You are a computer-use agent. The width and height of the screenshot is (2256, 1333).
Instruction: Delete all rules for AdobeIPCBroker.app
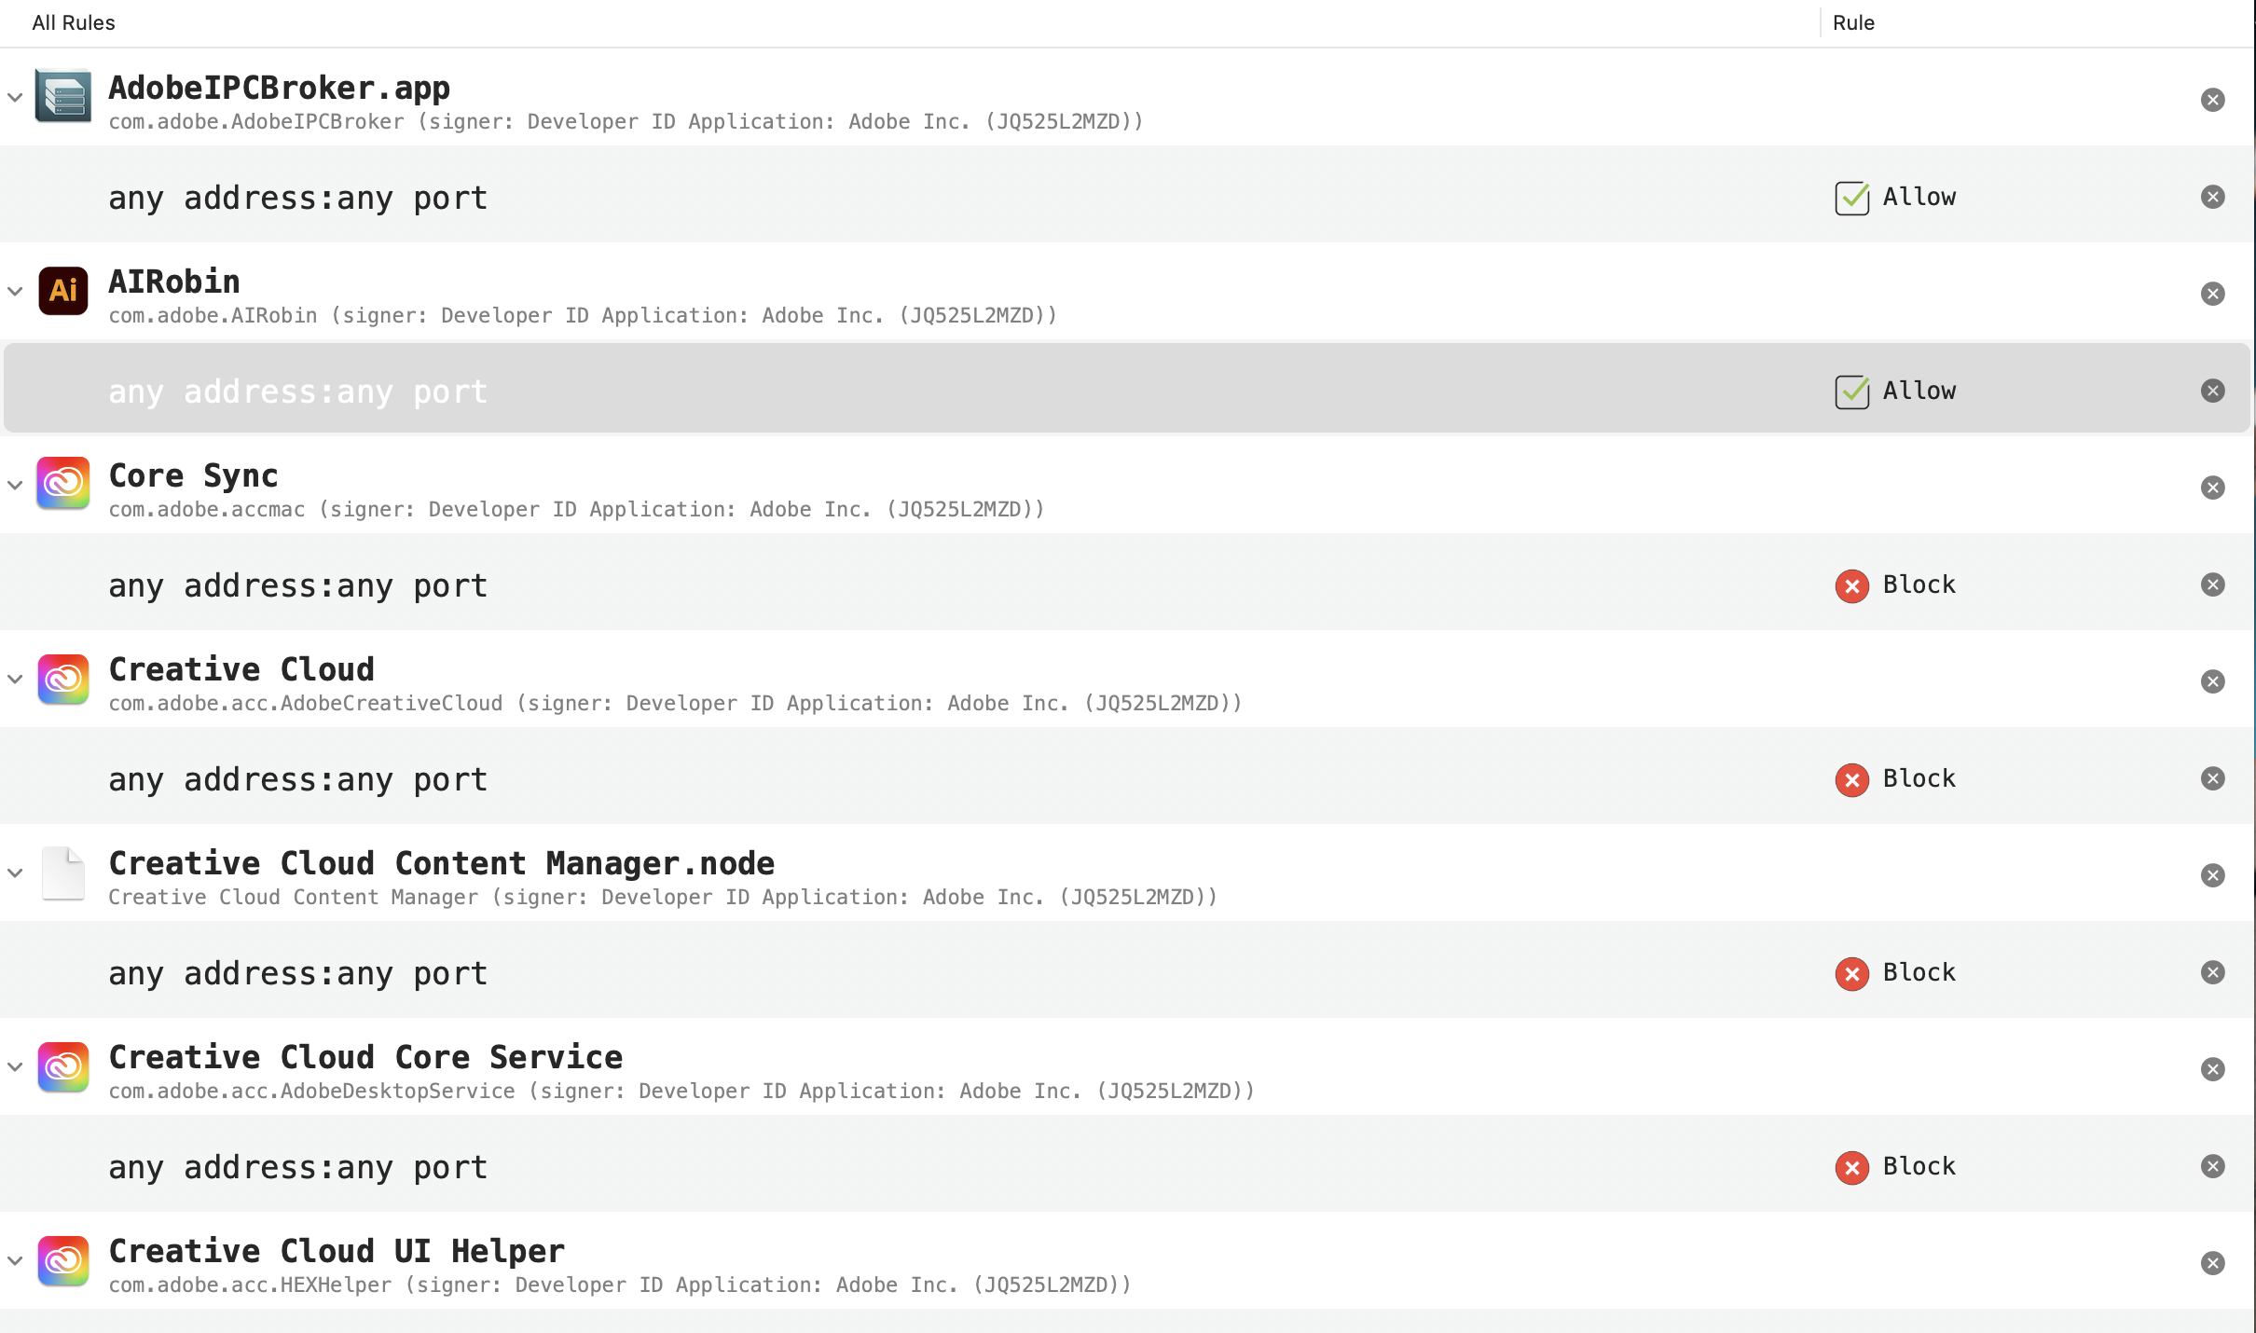(2212, 100)
